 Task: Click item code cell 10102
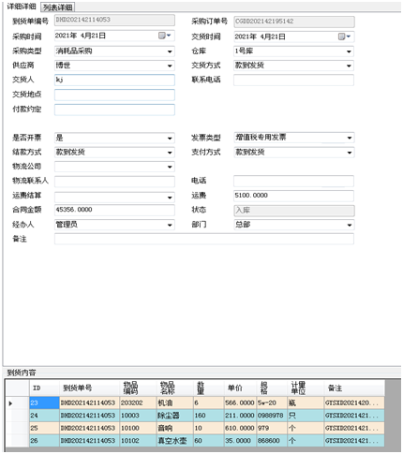pos(138,441)
